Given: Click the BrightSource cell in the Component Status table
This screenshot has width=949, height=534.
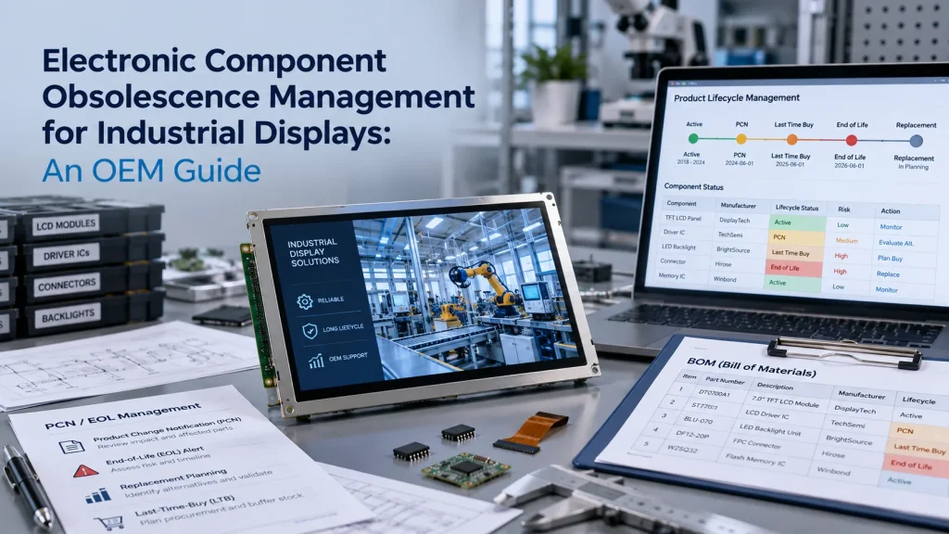Looking at the screenshot, I should tap(733, 250).
